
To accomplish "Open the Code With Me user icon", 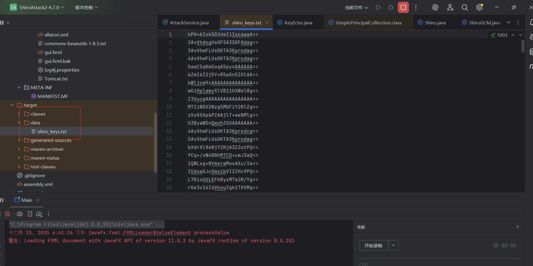I will 450,7.
